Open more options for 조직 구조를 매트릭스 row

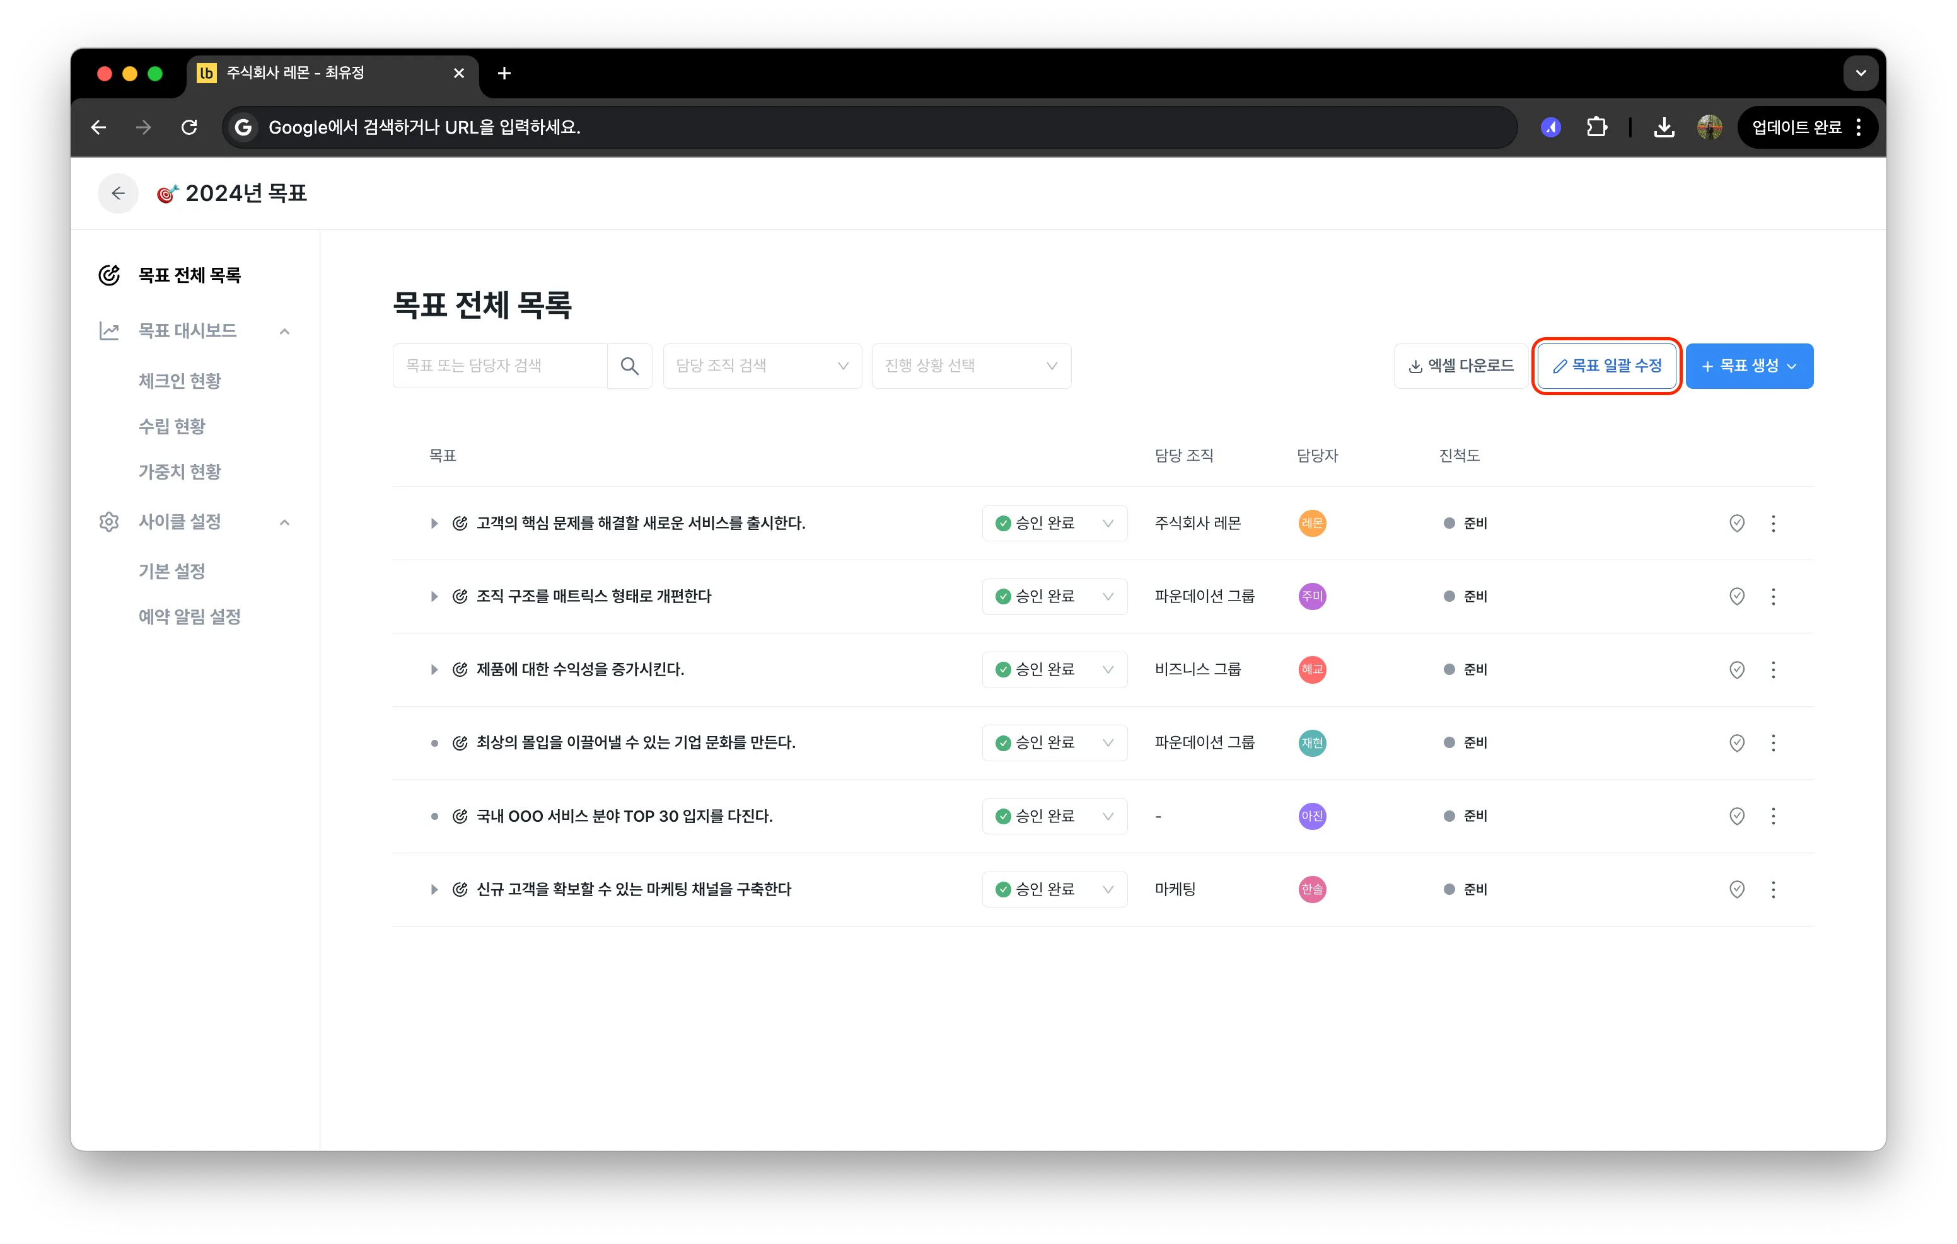click(1774, 596)
